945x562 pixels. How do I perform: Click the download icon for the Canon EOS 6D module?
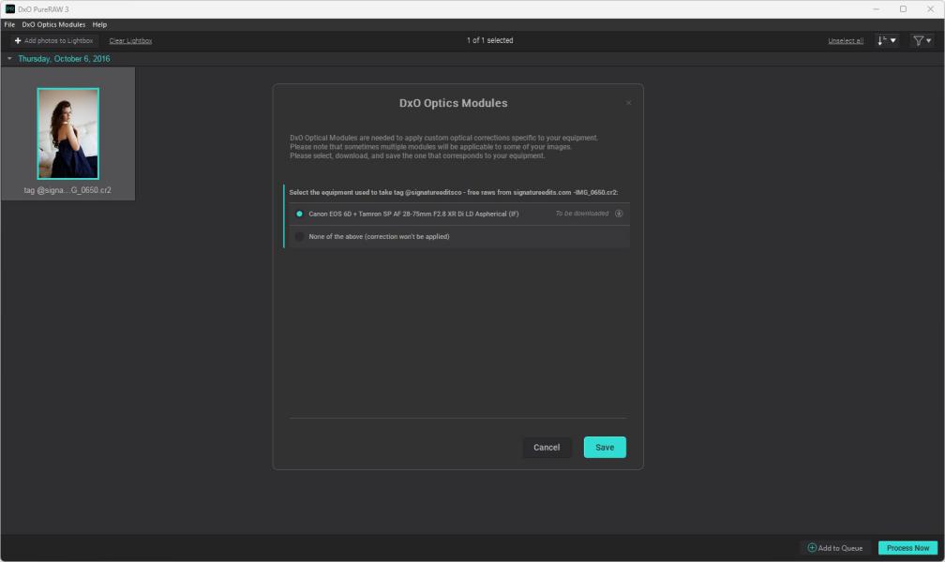tap(619, 214)
